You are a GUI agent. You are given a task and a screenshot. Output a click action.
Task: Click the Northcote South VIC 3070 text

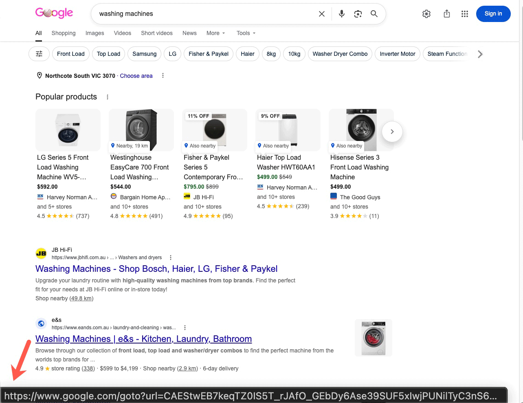tap(80, 76)
